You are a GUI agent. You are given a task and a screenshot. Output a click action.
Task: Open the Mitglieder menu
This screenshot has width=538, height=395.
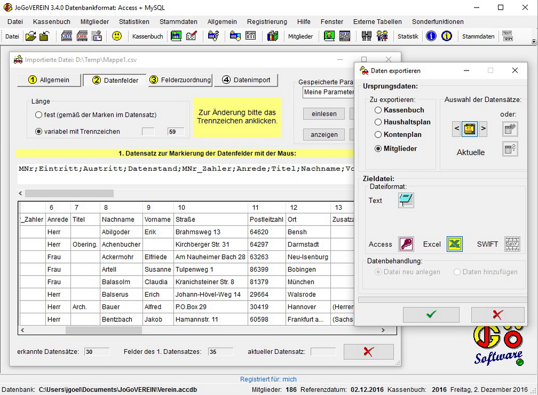pos(94,22)
